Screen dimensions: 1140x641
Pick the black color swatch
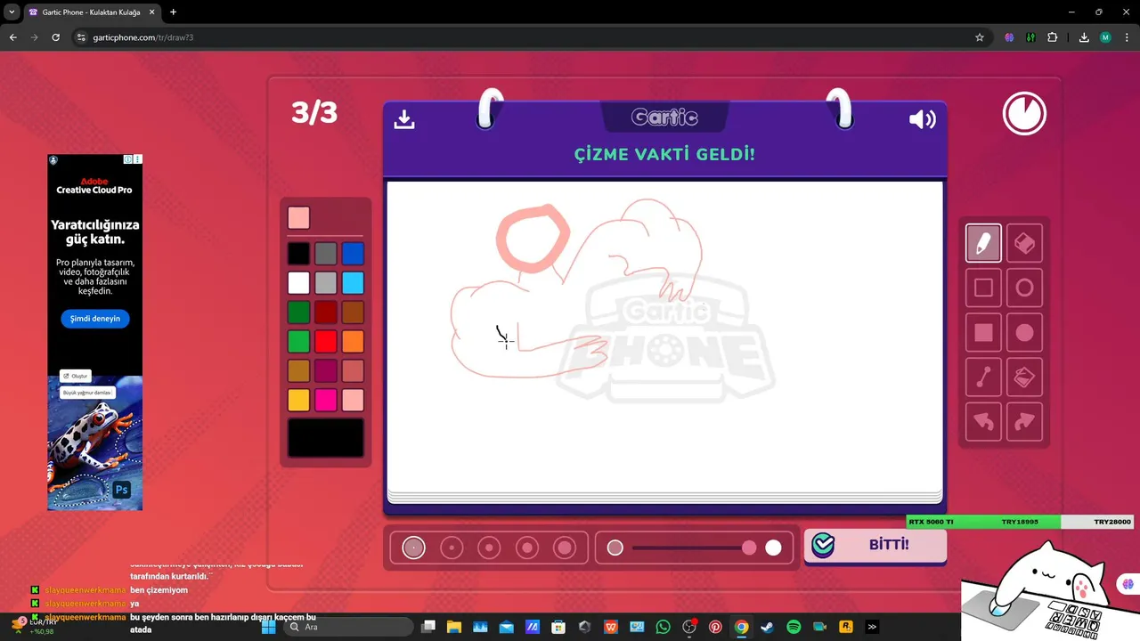298,254
